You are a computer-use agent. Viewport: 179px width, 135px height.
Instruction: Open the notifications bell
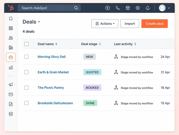(x=148, y=8)
